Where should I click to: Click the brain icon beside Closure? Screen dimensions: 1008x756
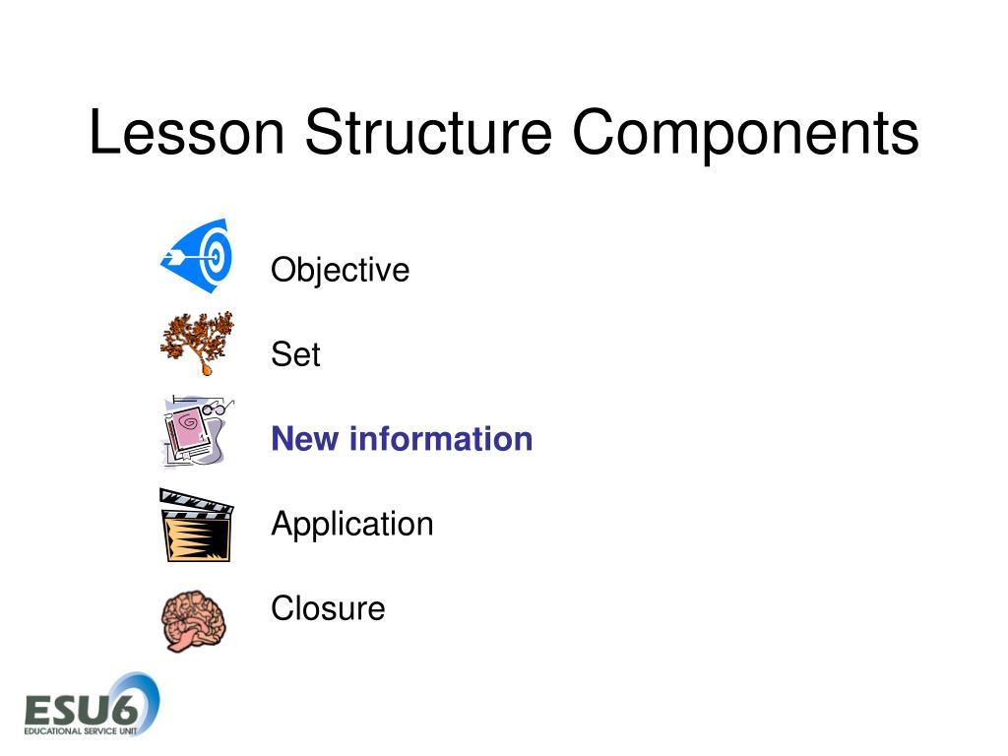coord(194,621)
